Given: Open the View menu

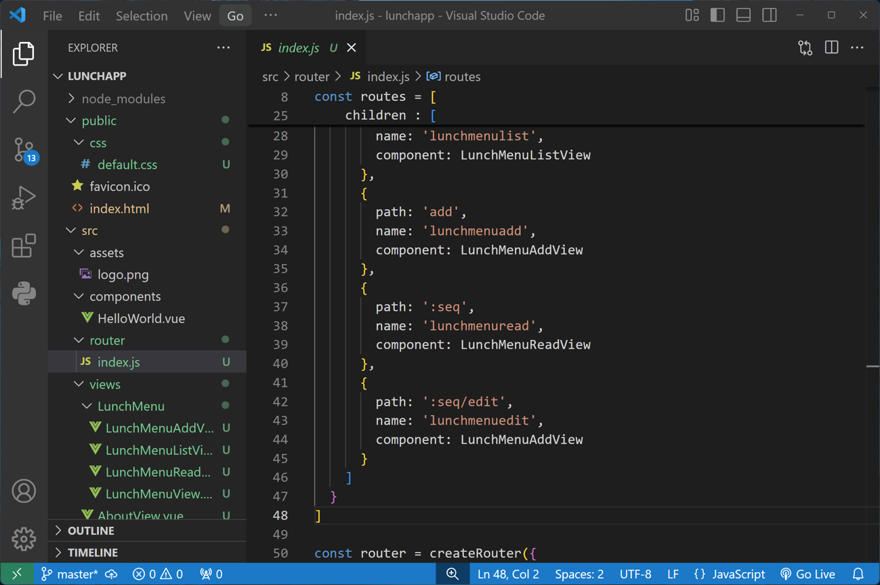Looking at the screenshot, I should click(x=197, y=16).
